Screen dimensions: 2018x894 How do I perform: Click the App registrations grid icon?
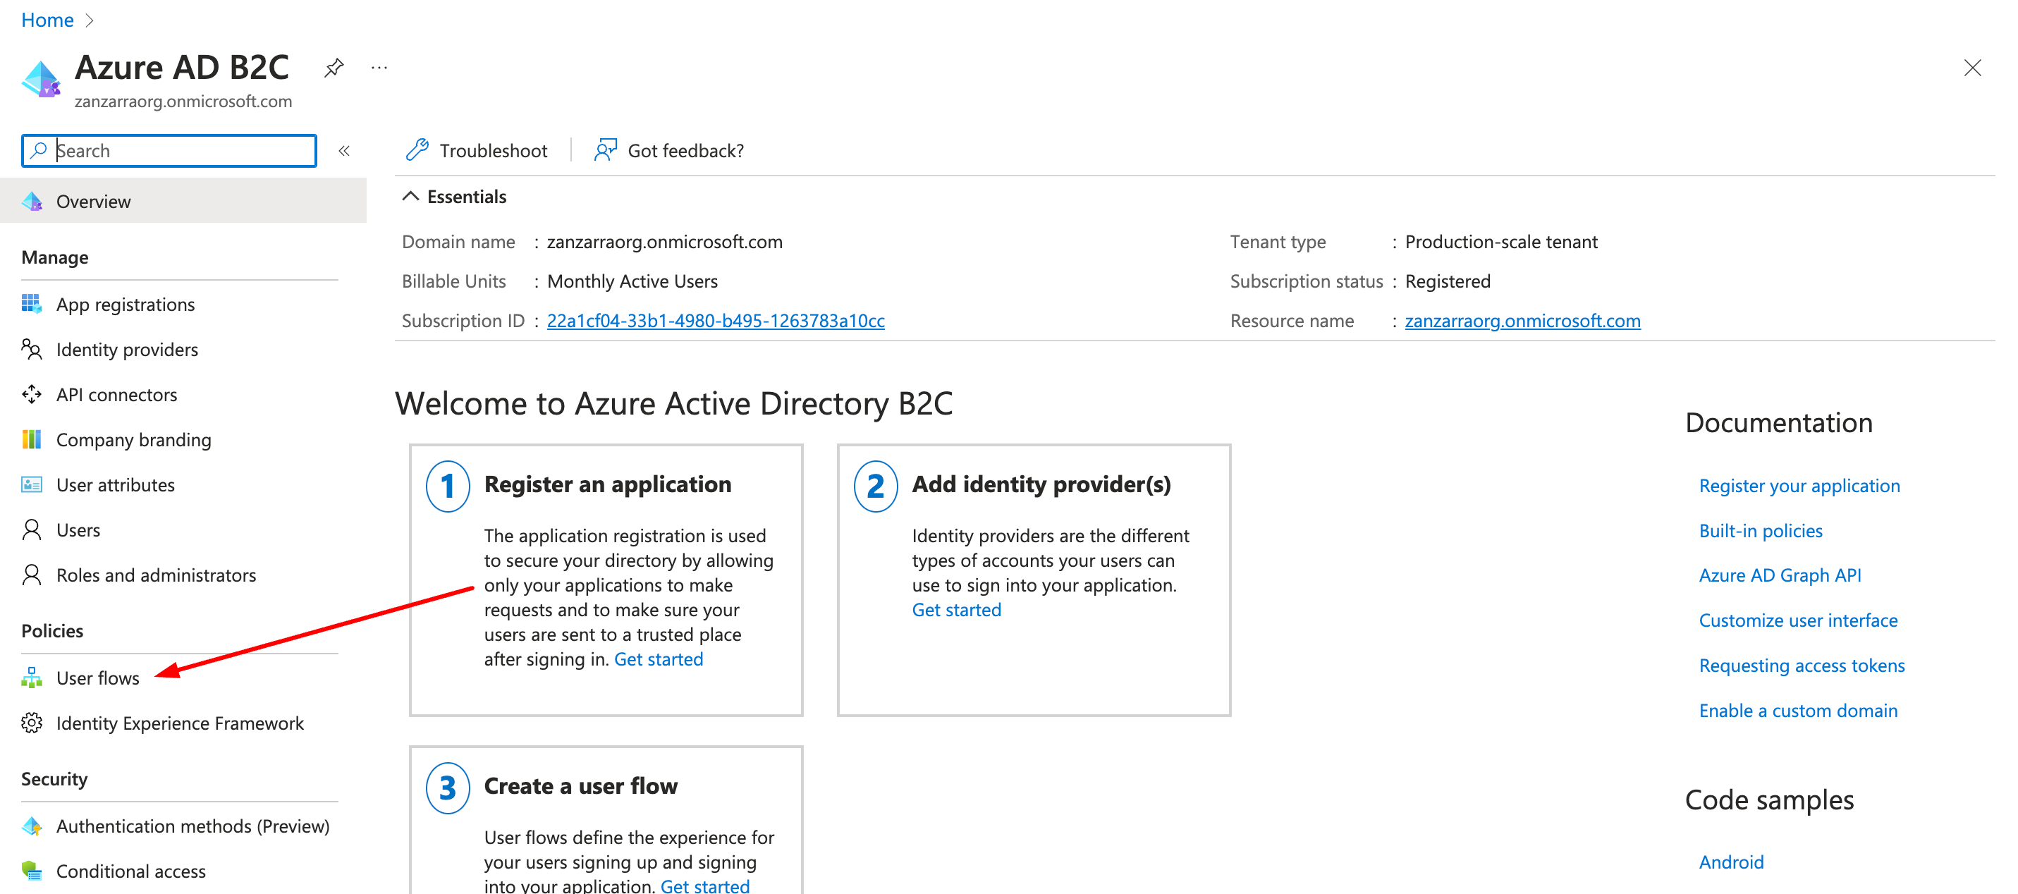pyautogui.click(x=31, y=304)
